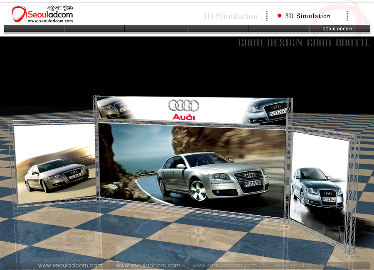The width and height of the screenshot is (374, 270).
Task: Select the SEOULADCOM tab in the navigation bar
Action: click(337, 29)
